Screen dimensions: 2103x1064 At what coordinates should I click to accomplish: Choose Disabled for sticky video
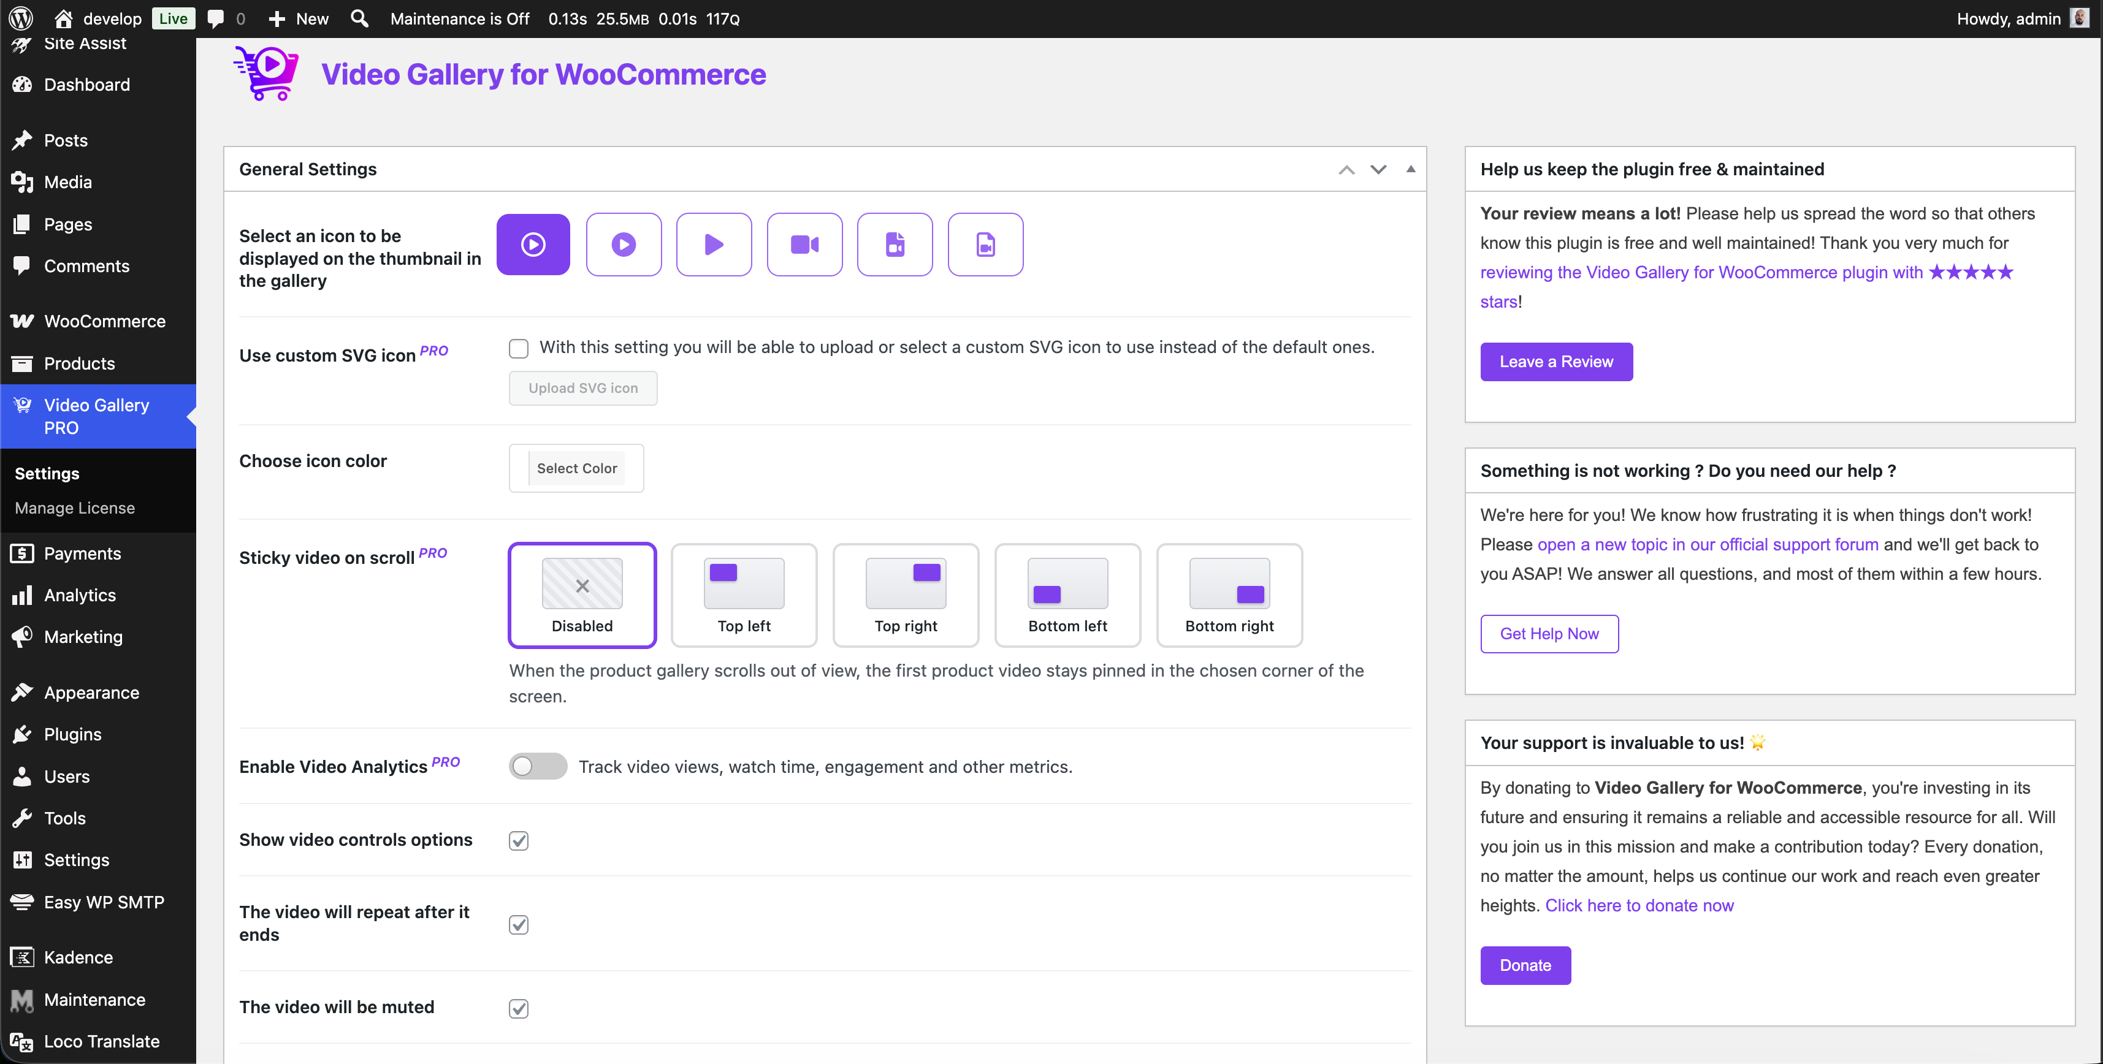[x=582, y=596]
